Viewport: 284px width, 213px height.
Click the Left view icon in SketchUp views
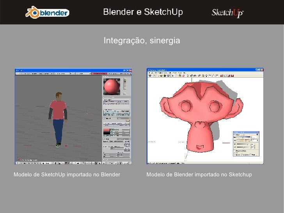[217, 76]
